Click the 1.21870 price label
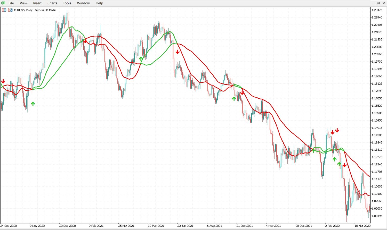 pyautogui.click(x=377, y=32)
